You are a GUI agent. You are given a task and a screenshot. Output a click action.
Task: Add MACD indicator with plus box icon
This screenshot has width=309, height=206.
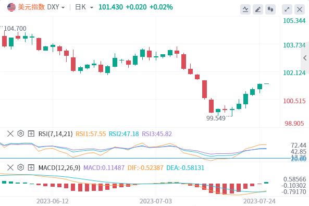coord(31,167)
